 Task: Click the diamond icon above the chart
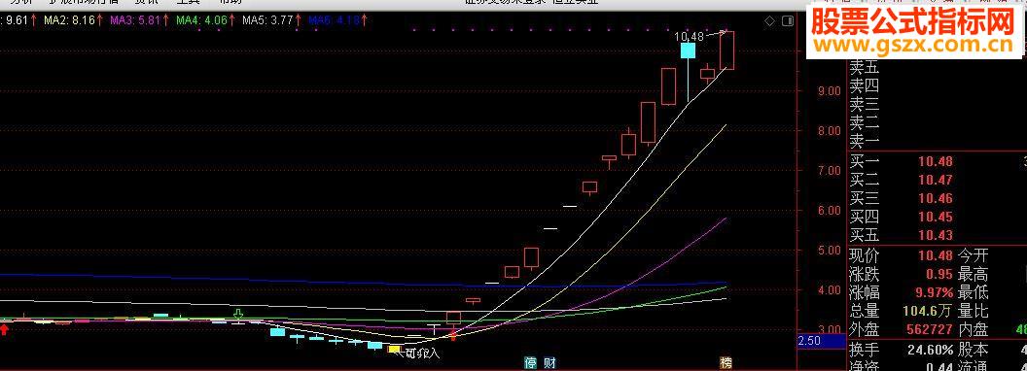point(769,21)
